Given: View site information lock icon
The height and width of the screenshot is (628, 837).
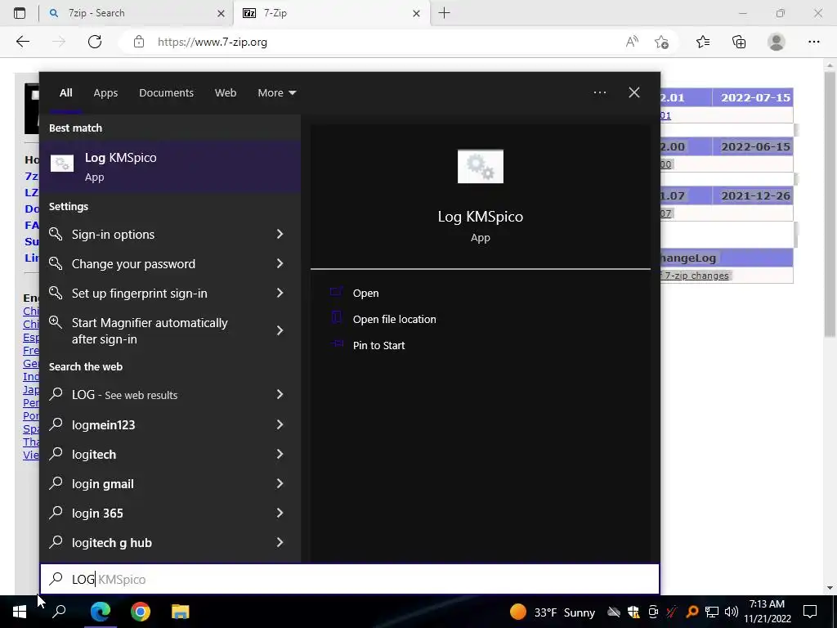Looking at the screenshot, I should coord(139,42).
